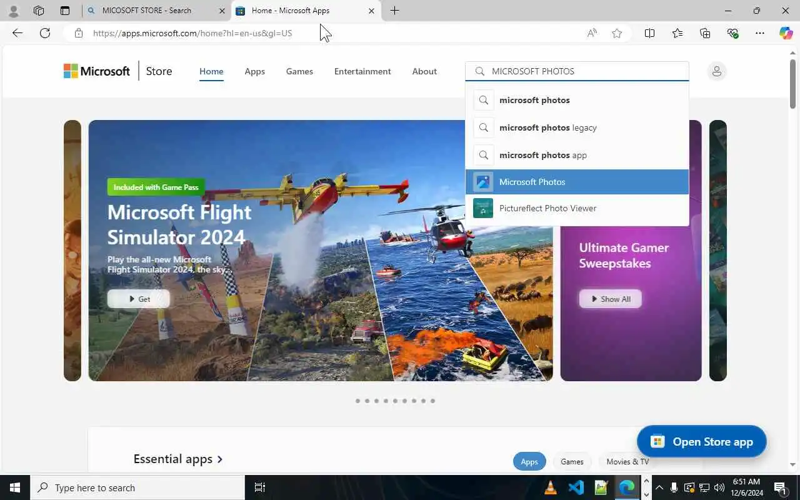This screenshot has height=500, width=800.
Task: Click Show All on Gamer Sweepstakes
Action: pos(611,299)
